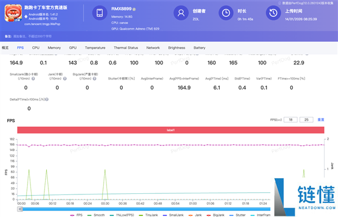Viewport: 338px width, 217px height.
Task: Click help icon beside Delta(FTime)>100ms
Action: tap(47, 99)
